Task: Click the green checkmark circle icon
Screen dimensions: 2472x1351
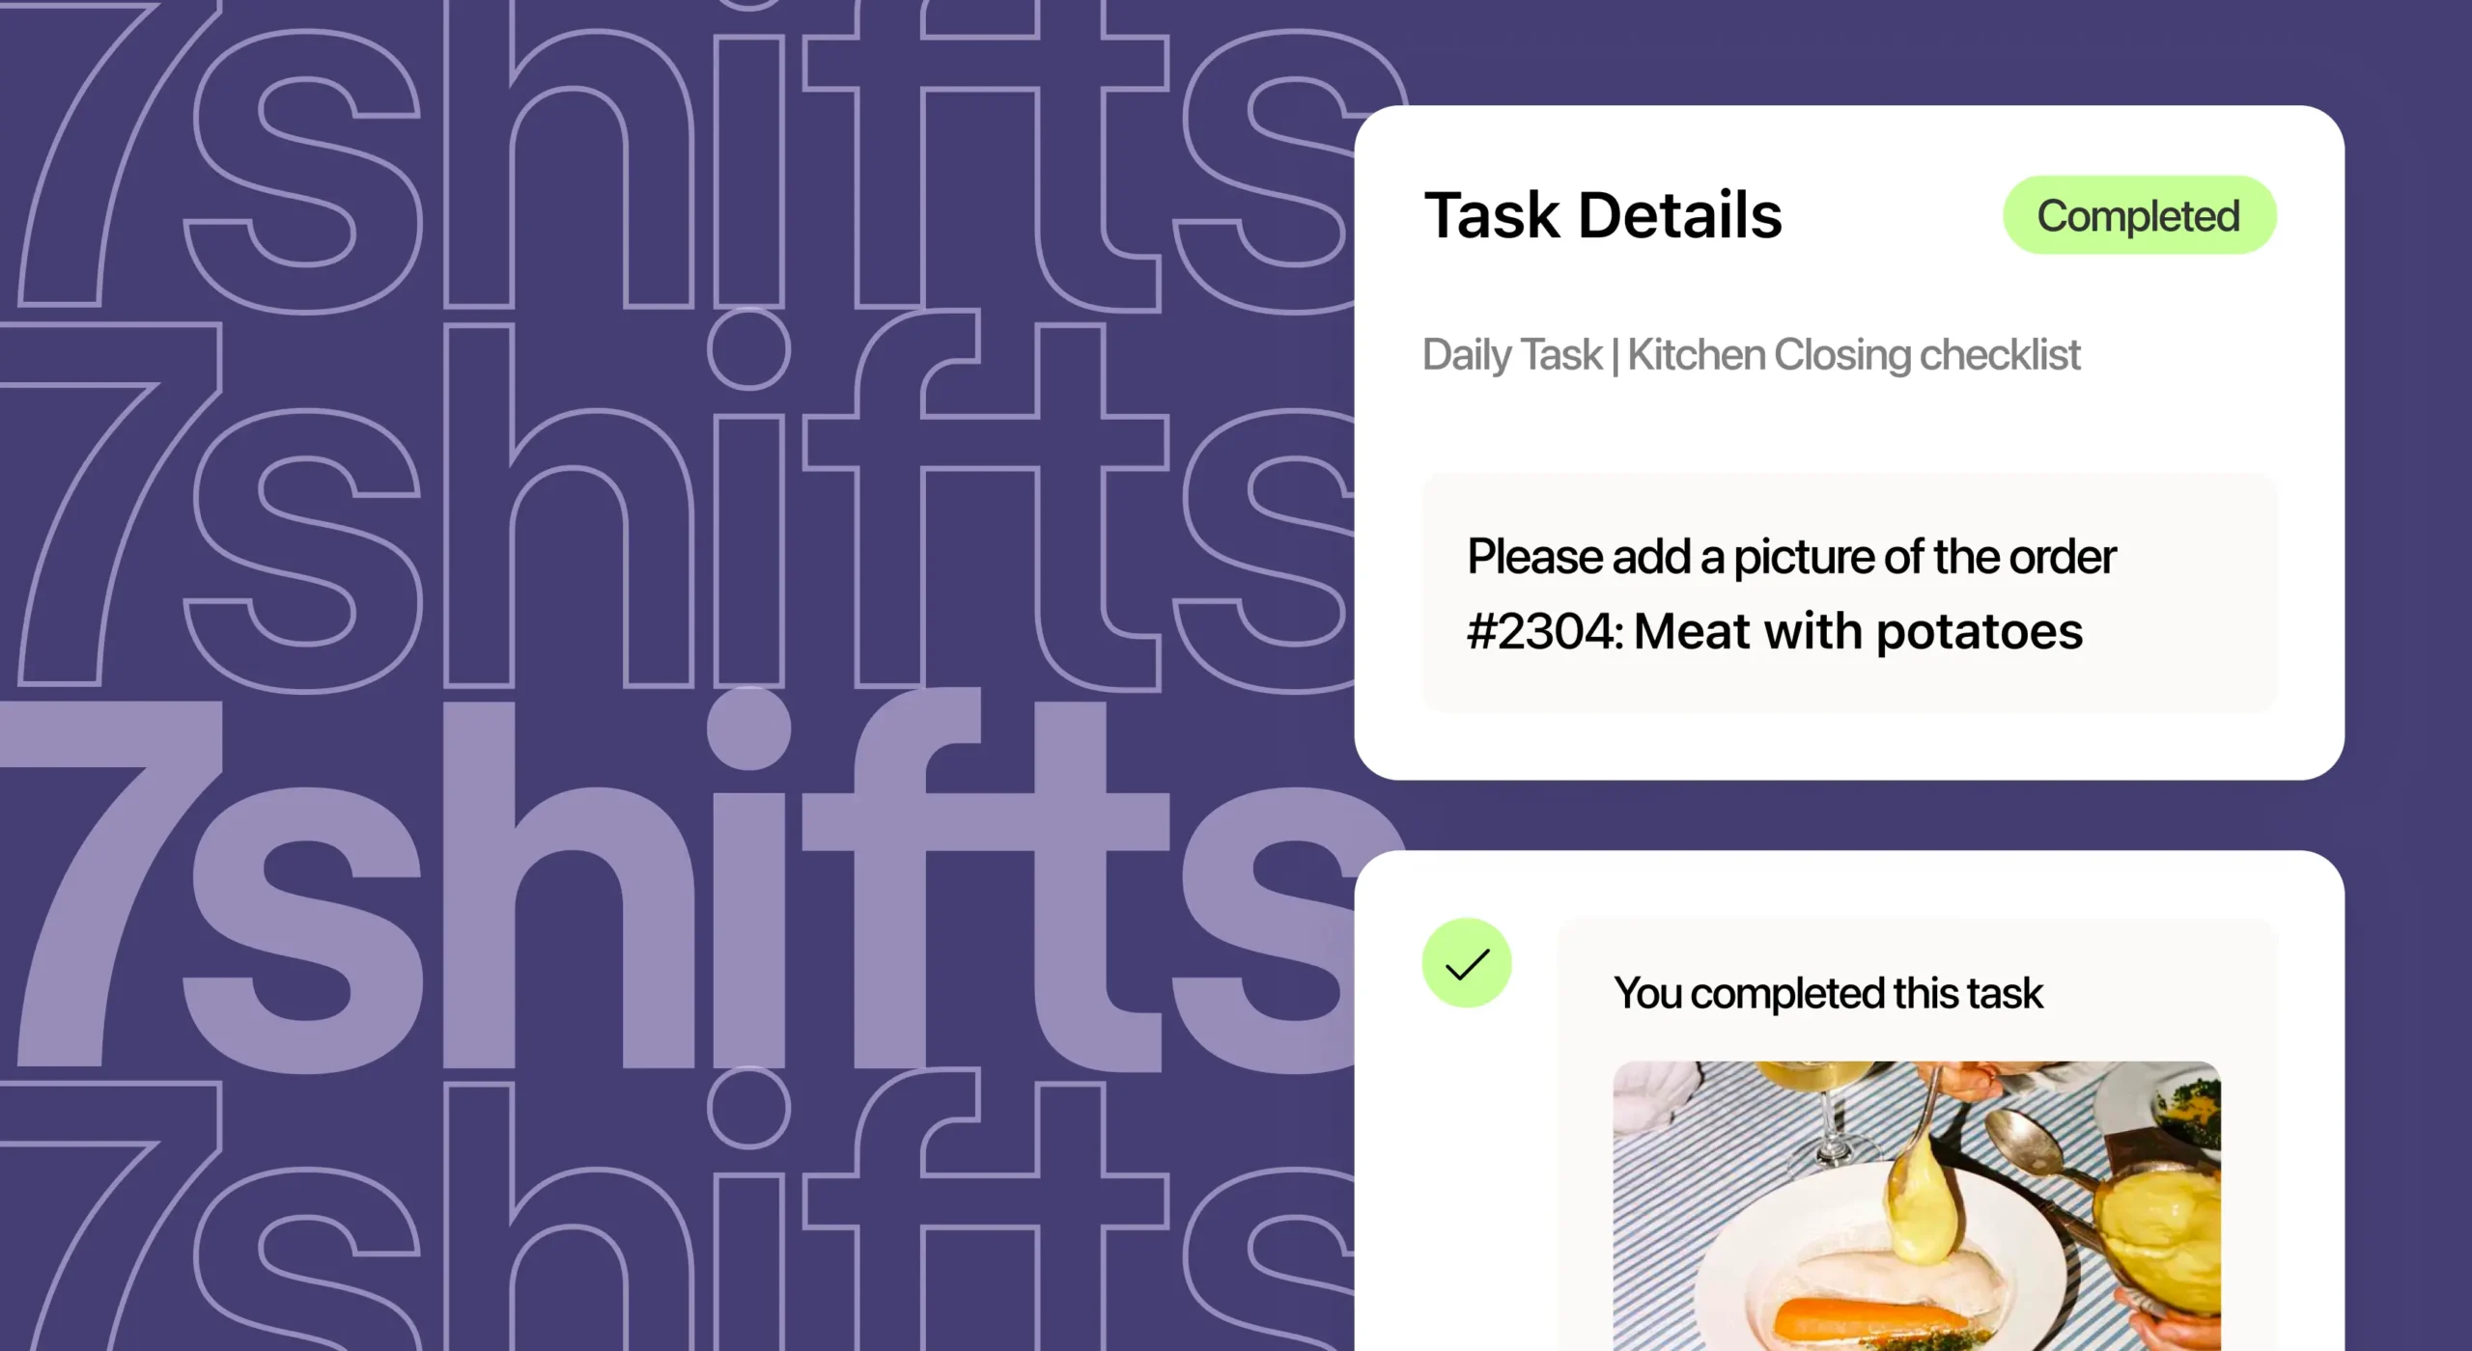Action: (1466, 963)
